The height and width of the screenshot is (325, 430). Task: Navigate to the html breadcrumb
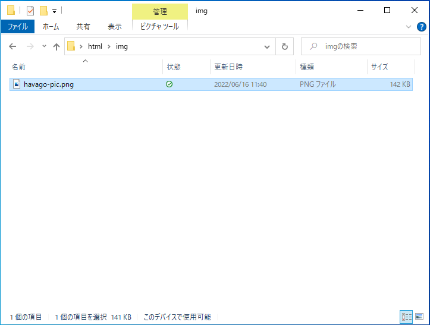[x=95, y=46]
